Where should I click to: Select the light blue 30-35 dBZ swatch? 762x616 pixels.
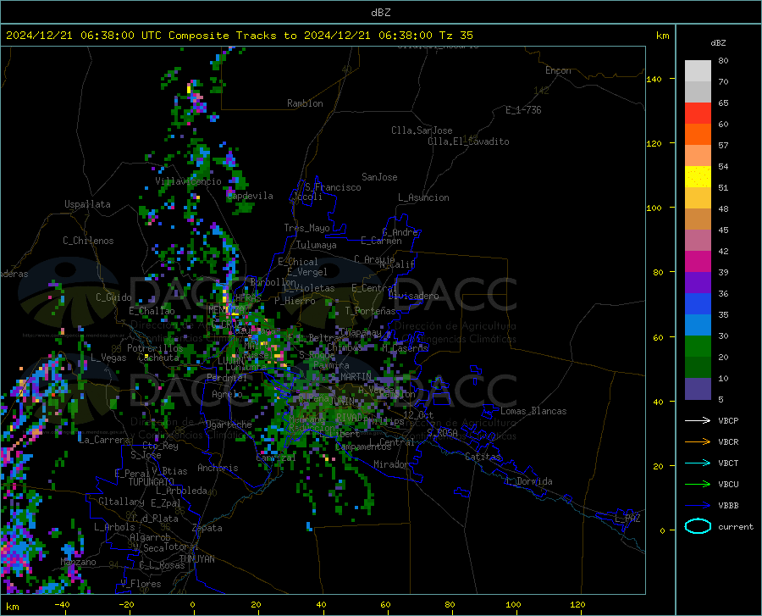[x=698, y=325]
